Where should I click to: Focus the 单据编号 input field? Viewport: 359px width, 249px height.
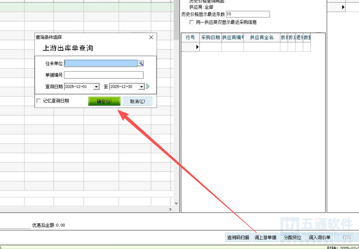pos(104,75)
